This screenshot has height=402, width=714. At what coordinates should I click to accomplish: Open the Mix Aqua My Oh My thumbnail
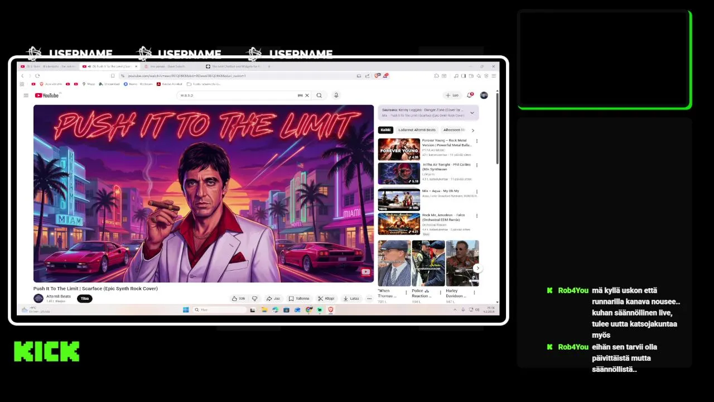399,199
